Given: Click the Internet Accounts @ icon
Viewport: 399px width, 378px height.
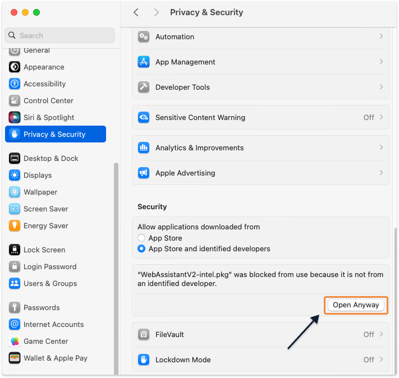Looking at the screenshot, I should click(15, 324).
